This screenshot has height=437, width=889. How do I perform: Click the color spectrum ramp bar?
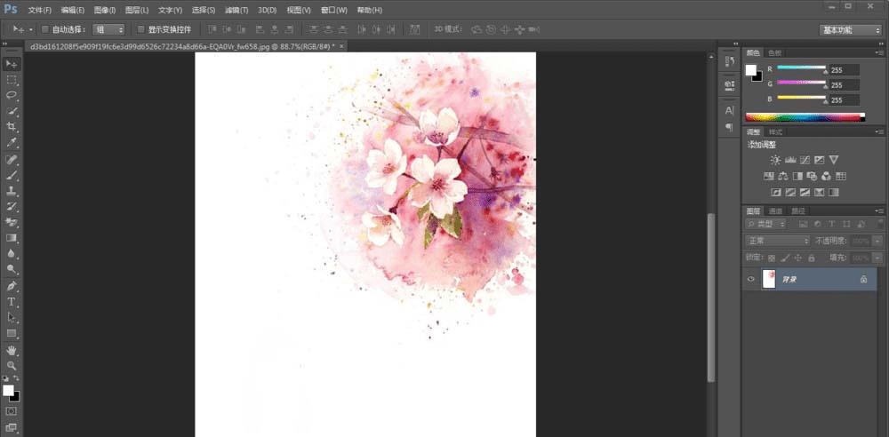(x=804, y=116)
